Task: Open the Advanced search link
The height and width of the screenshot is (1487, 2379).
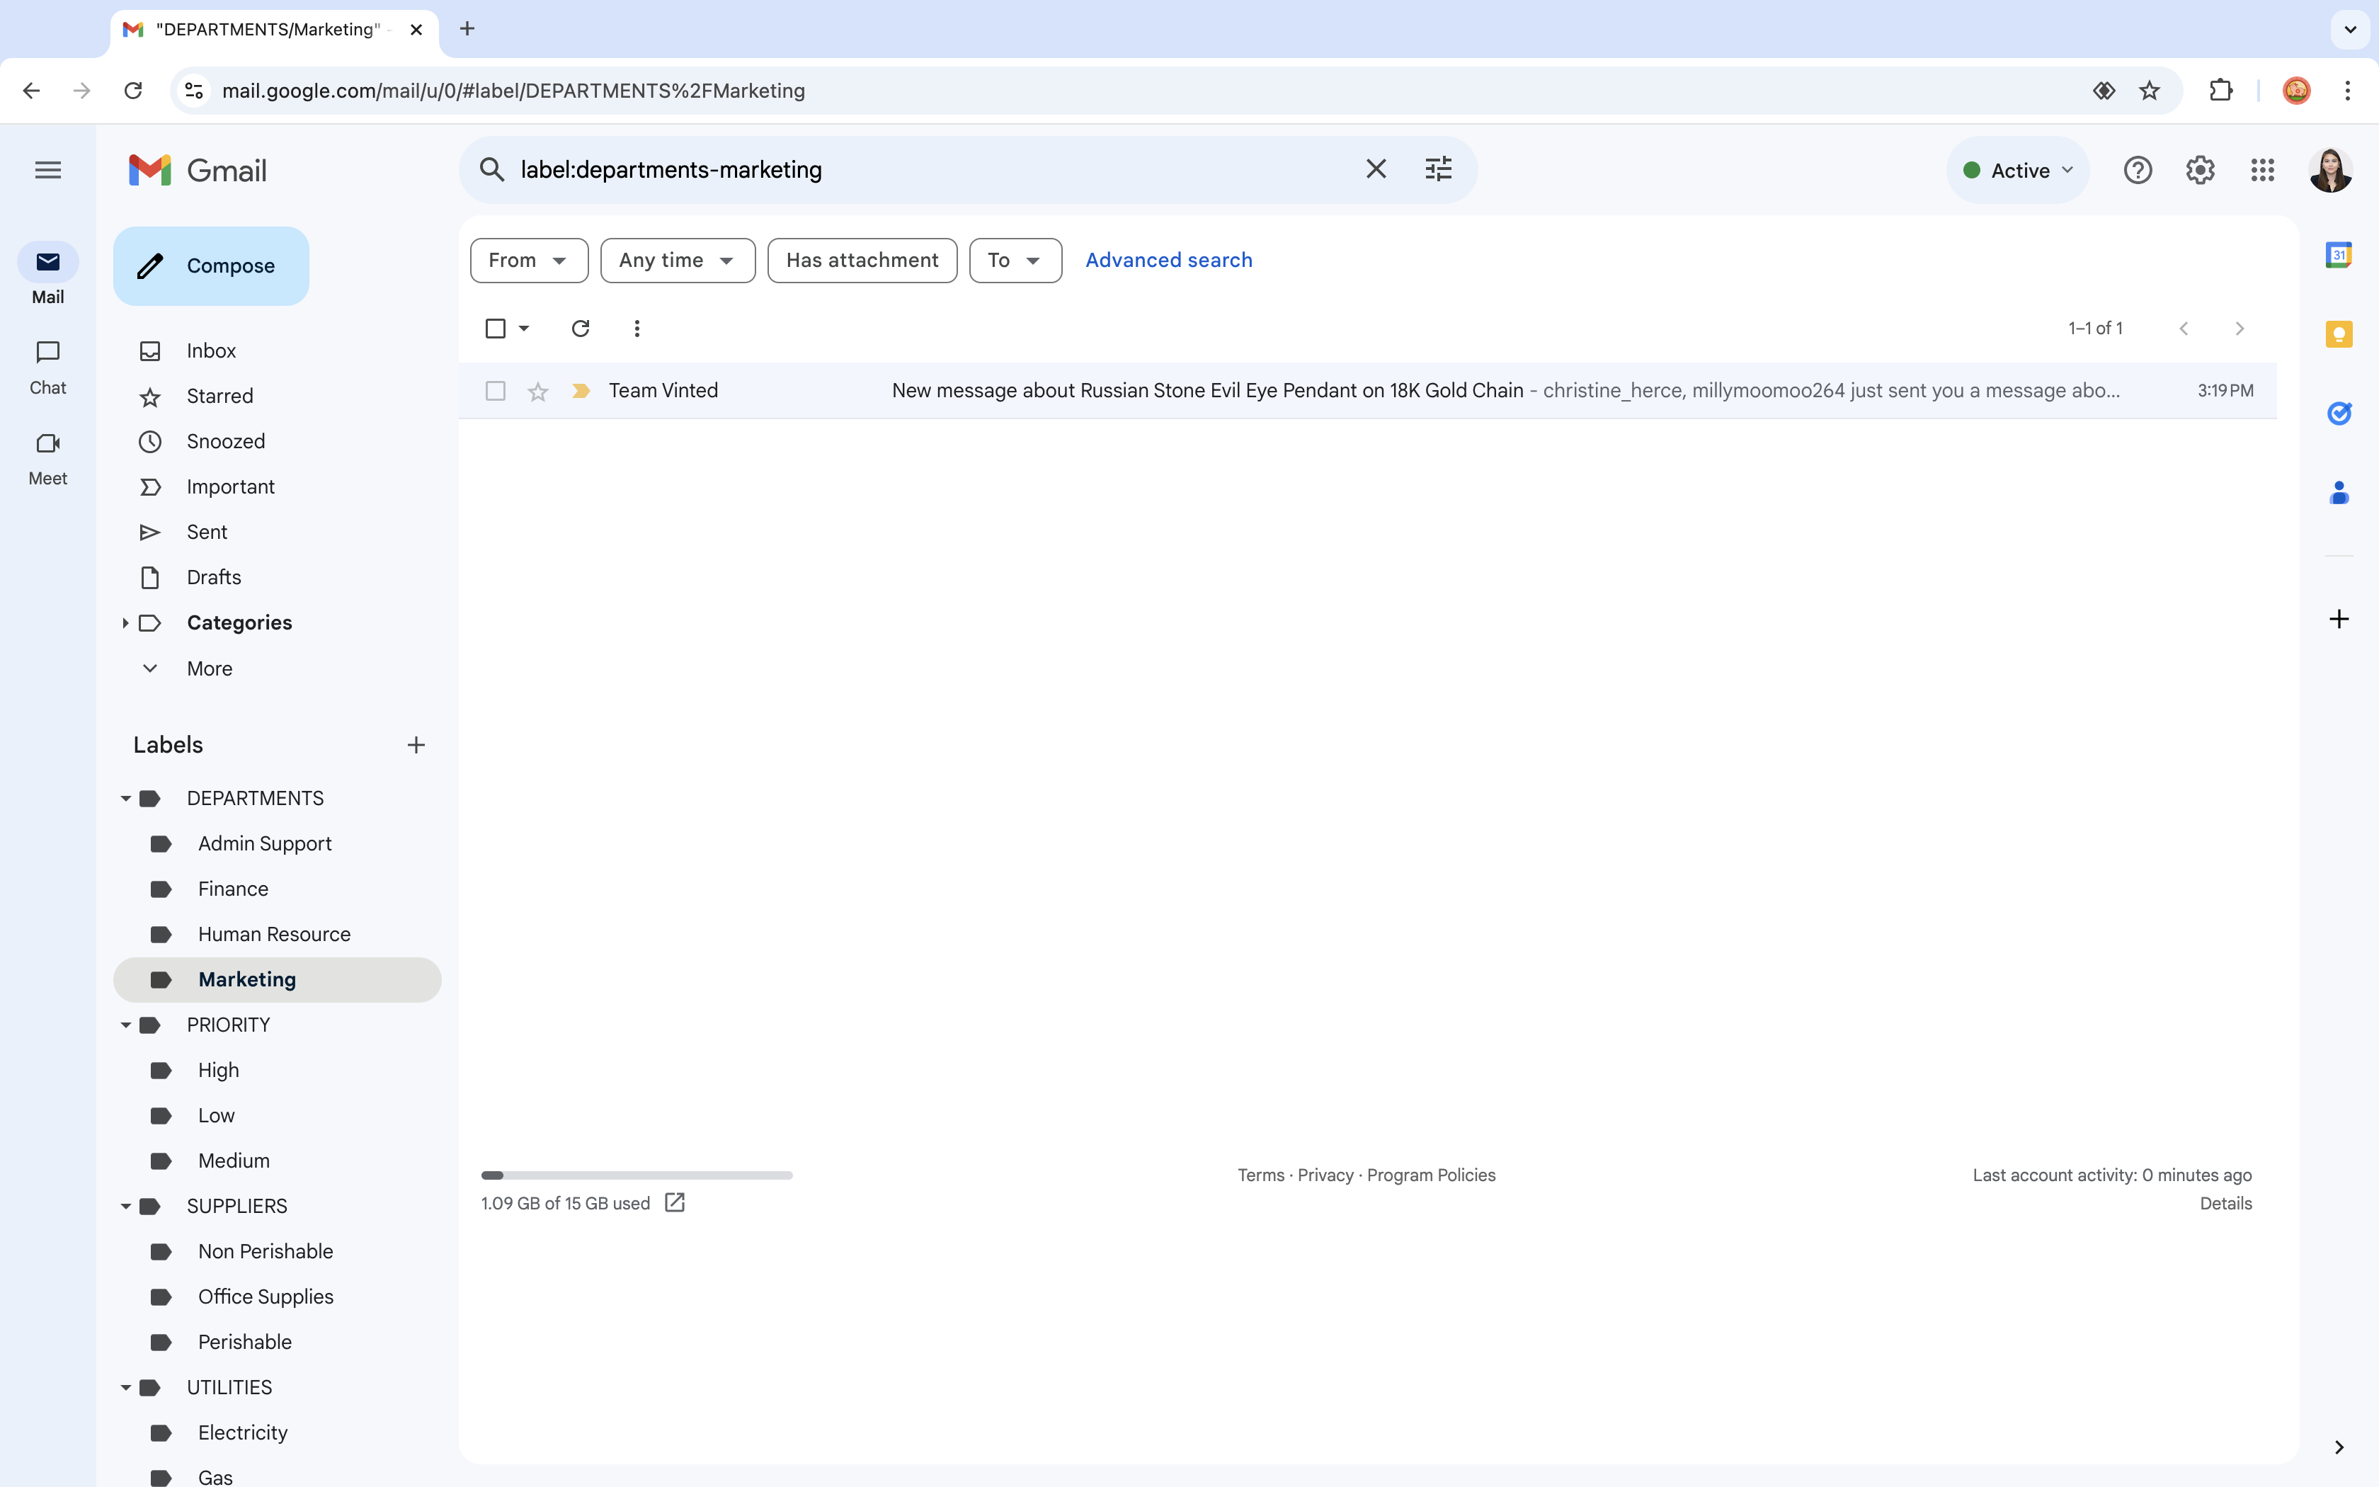Action: pos(1168,261)
